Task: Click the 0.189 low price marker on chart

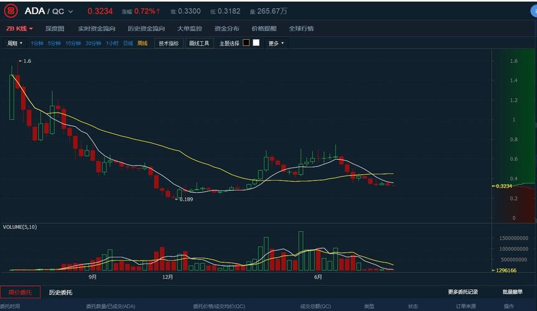Action: coord(184,199)
